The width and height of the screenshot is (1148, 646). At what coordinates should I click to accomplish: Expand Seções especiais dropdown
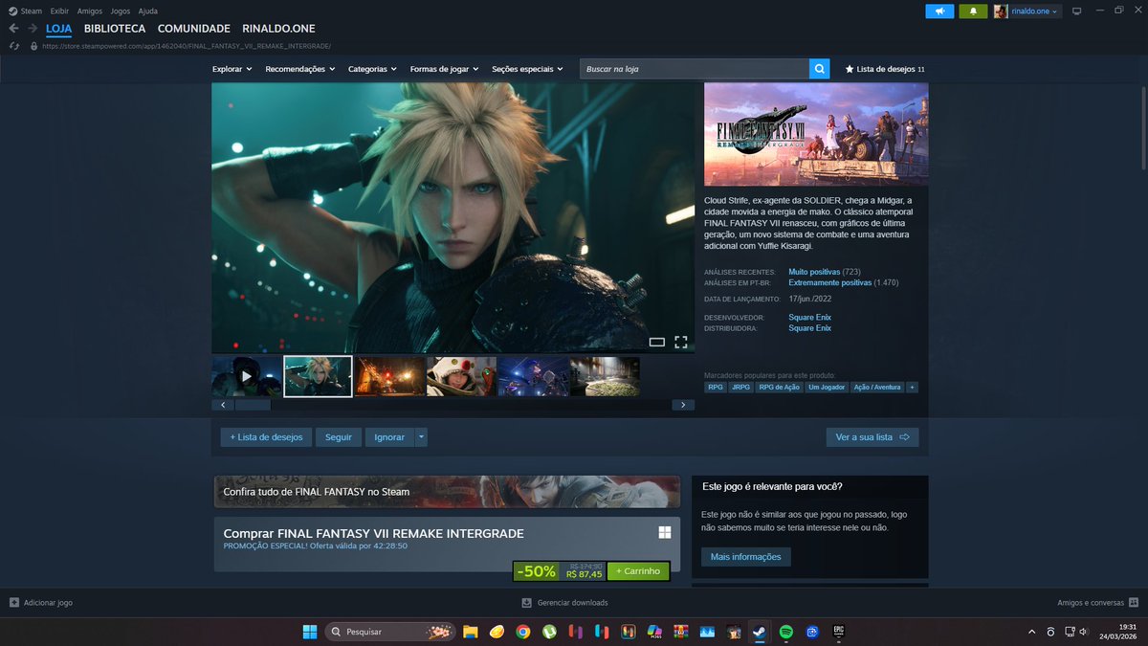[527, 69]
